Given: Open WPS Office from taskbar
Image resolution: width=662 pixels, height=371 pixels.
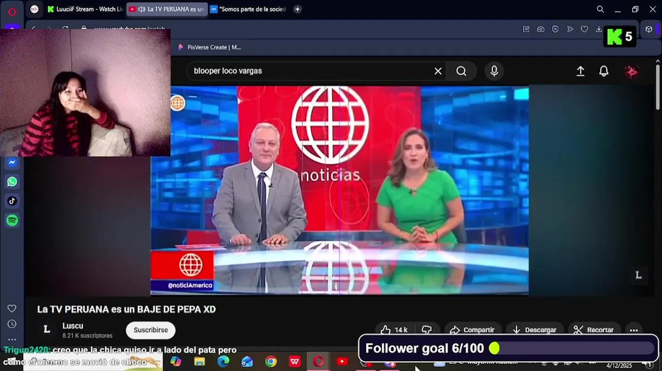Looking at the screenshot, I should pos(294,362).
